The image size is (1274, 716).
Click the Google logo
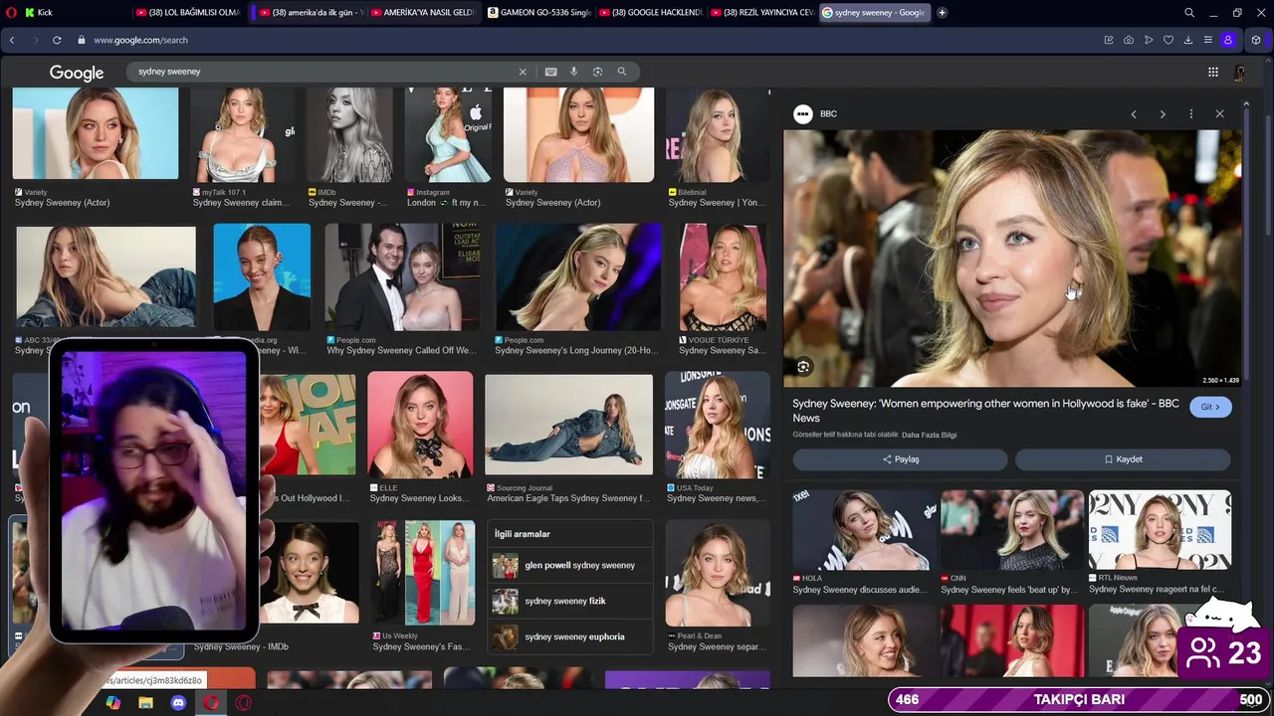pyautogui.click(x=77, y=73)
